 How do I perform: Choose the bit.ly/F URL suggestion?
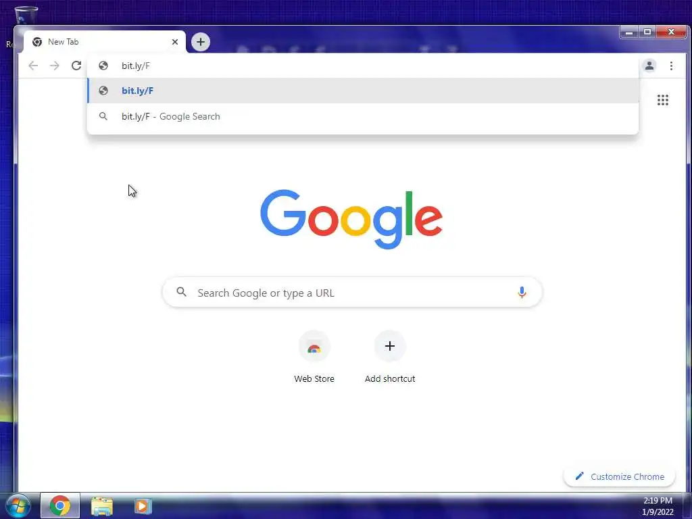pyautogui.click(x=363, y=91)
